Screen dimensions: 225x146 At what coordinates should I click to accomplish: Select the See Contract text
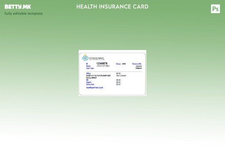tap(121, 76)
